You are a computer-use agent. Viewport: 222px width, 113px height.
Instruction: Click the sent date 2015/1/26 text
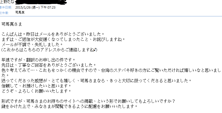coord(23,7)
